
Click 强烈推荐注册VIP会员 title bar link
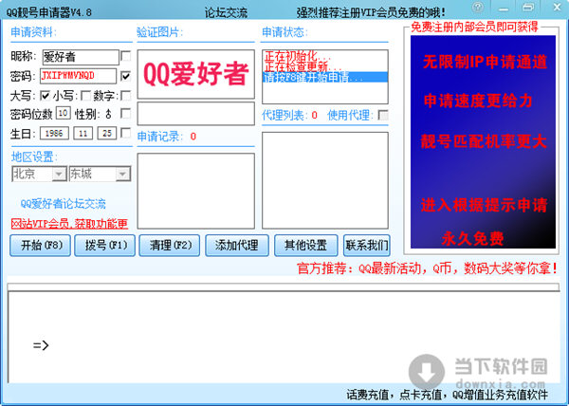(370, 12)
